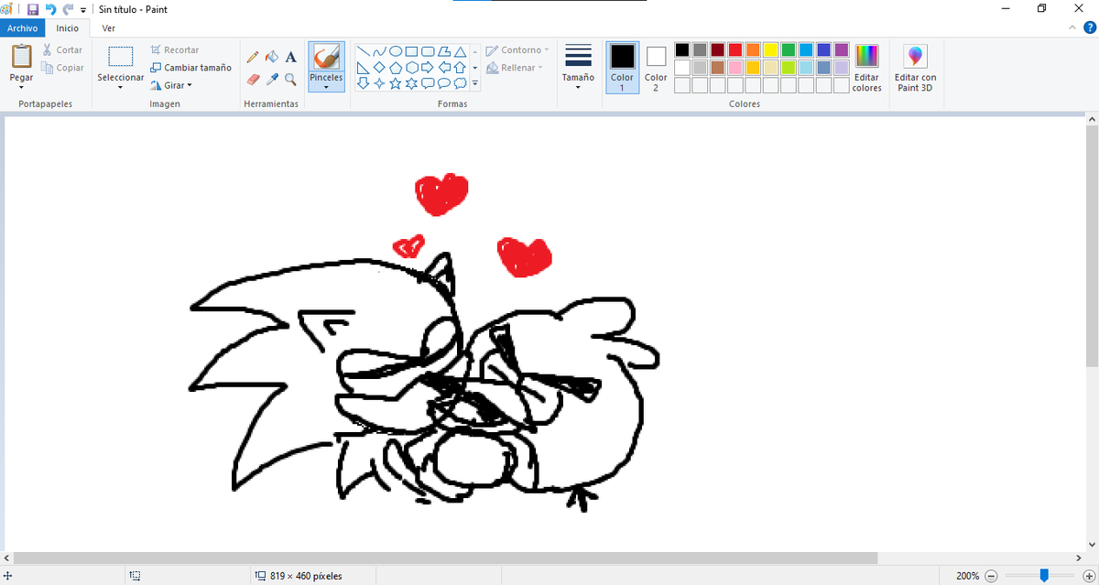1099x585 pixels.
Task: Select the Triangle shape
Action: (x=461, y=51)
